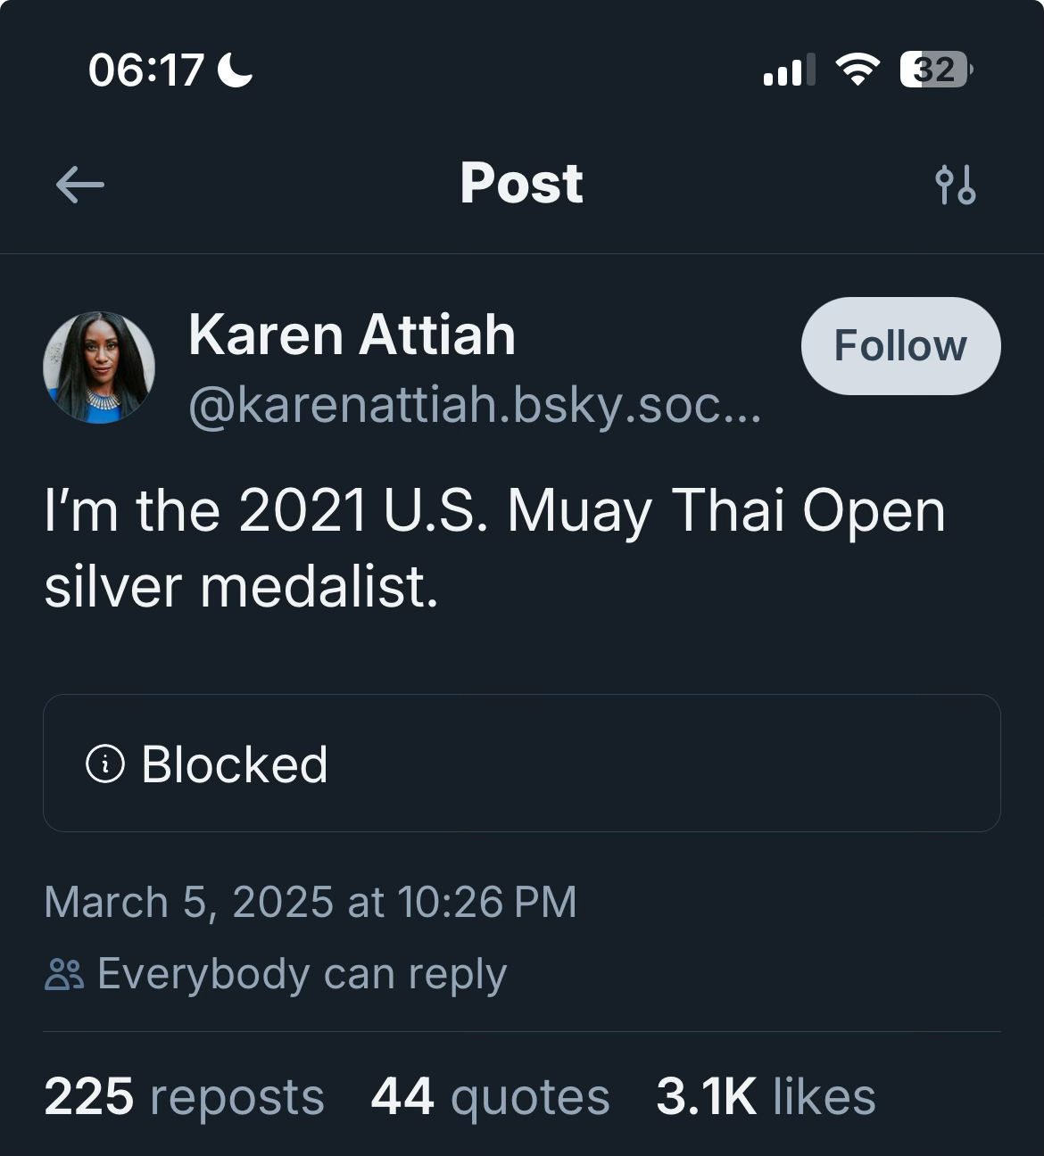
Task: View the 225 reposts list
Action: click(184, 1096)
